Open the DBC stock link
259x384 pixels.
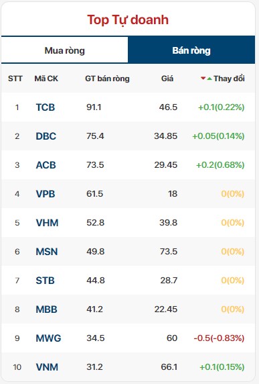click(46, 136)
